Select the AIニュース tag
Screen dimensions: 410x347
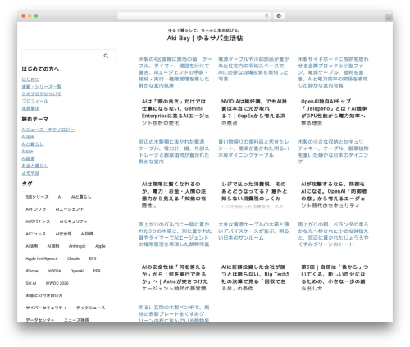(x=36, y=234)
